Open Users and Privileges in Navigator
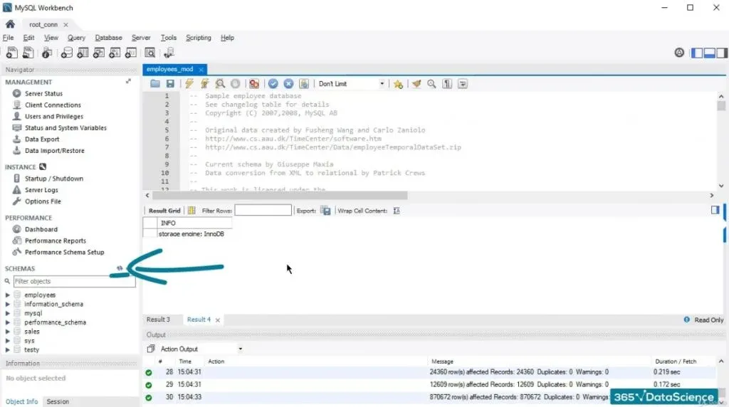The height and width of the screenshot is (407, 729). 53,117
